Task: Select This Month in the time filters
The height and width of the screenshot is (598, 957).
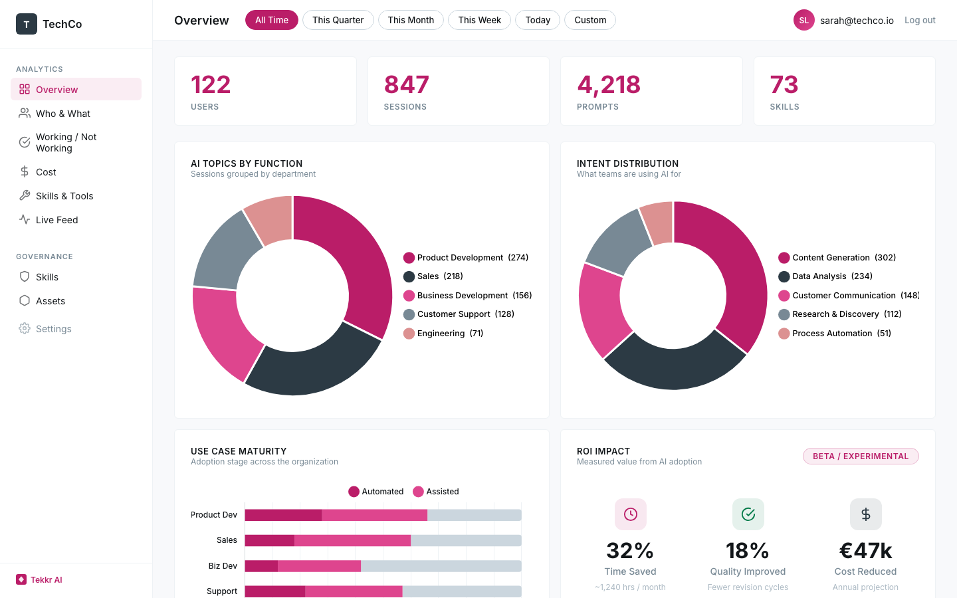Action: [411, 20]
